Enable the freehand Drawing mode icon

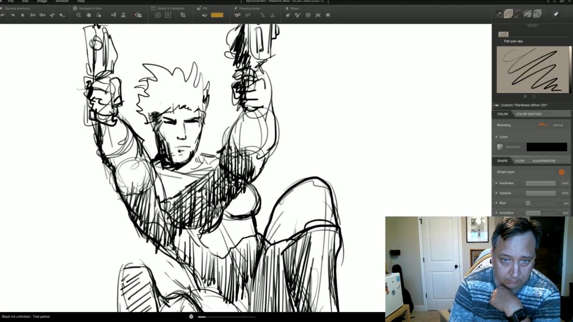coord(237,15)
